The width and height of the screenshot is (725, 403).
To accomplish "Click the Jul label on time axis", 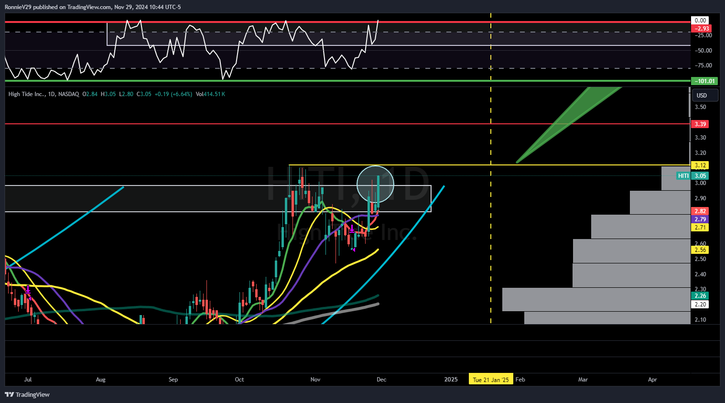I will 28,380.
